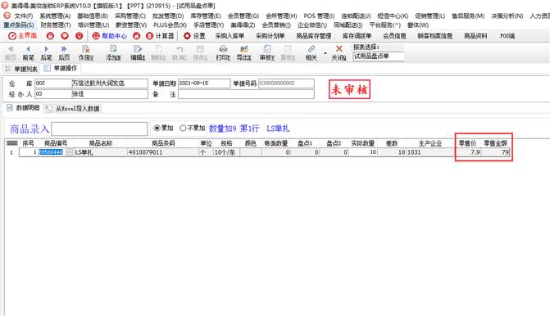Click the 商品录入 input box
This screenshot has height=316, width=550.
pos(99,129)
